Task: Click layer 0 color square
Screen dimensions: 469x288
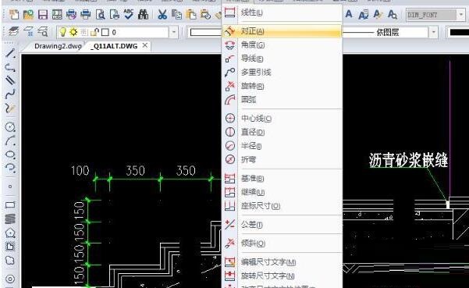Action: [105, 32]
